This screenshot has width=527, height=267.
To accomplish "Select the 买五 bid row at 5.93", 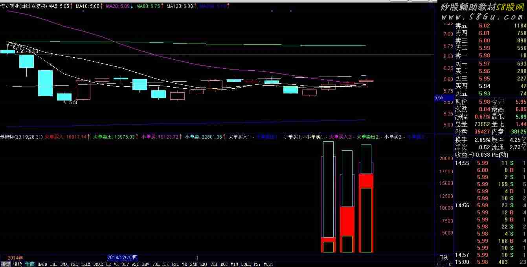I will [x=490, y=93].
